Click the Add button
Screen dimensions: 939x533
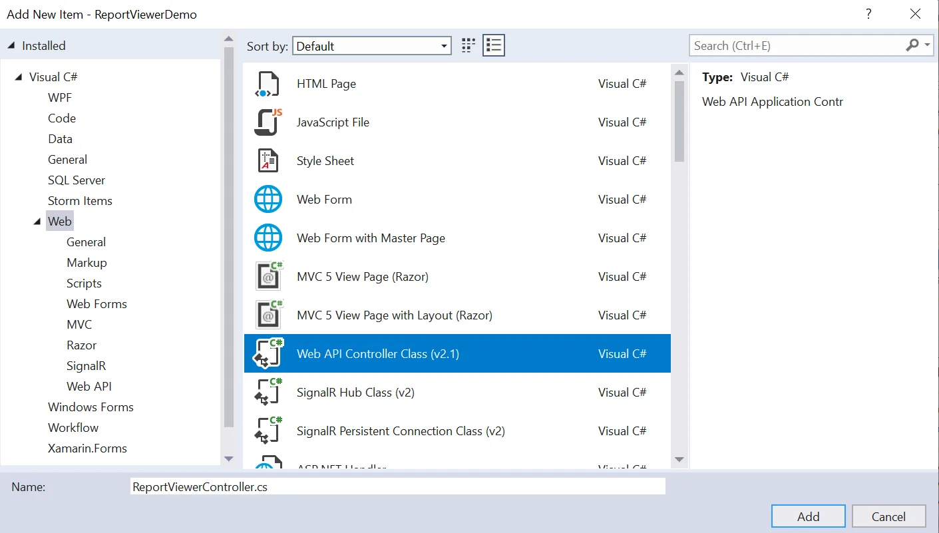809,516
